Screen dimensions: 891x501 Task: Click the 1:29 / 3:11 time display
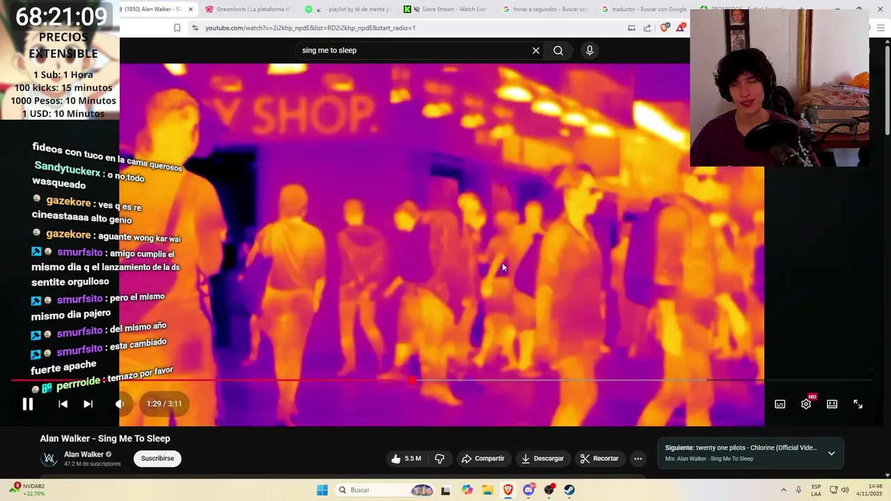pos(164,404)
